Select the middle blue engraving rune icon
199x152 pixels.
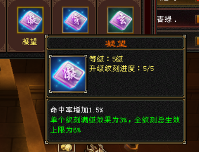tap(75, 20)
